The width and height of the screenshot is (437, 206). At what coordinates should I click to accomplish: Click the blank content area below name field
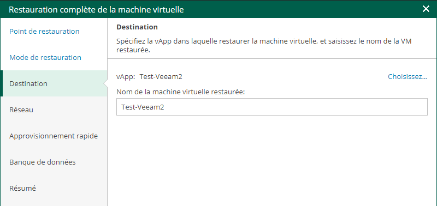(x=271, y=161)
